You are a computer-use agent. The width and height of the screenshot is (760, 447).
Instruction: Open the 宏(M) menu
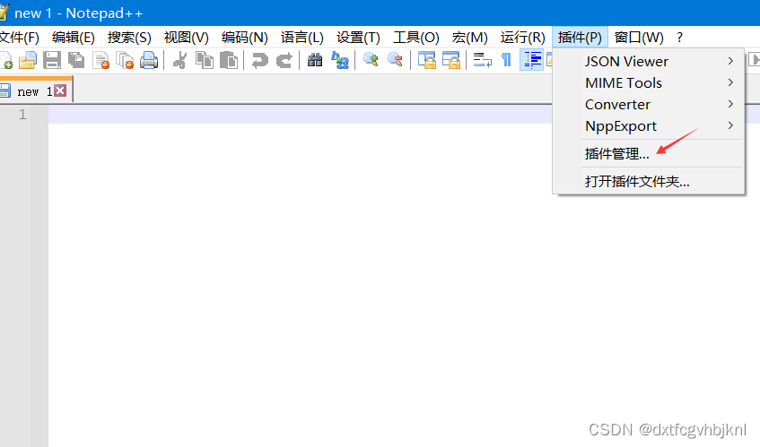[469, 38]
